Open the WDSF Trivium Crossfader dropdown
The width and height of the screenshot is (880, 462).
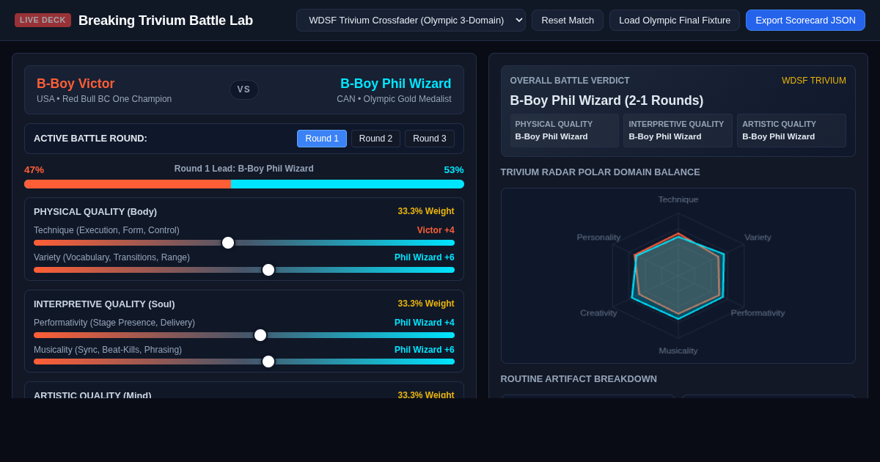coord(411,20)
